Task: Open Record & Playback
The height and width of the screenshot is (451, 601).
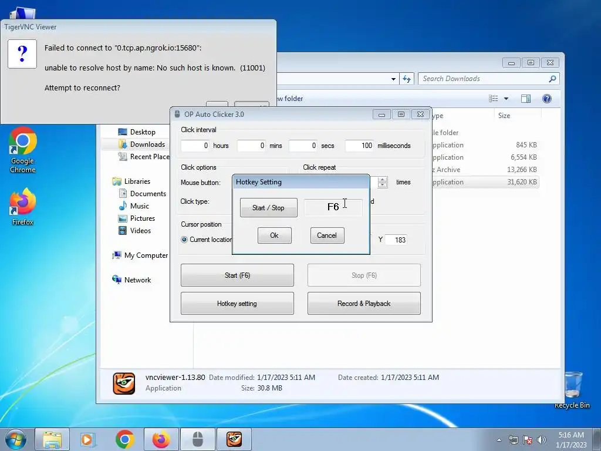Action: click(364, 304)
